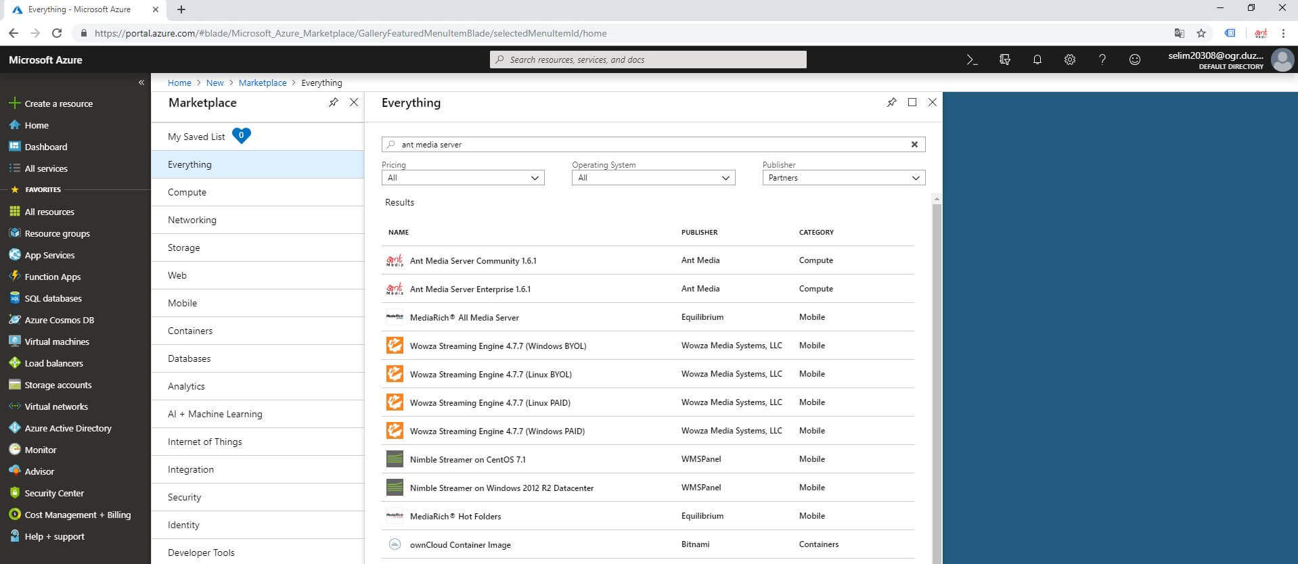Expand the Operating System dropdown
The image size is (1298, 564).
tap(653, 178)
